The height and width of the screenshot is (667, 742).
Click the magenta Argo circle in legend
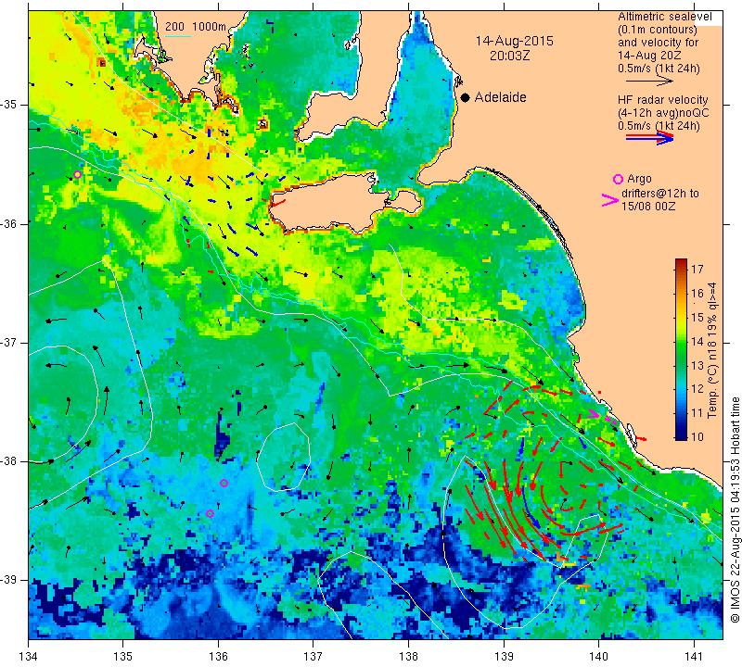(x=618, y=179)
